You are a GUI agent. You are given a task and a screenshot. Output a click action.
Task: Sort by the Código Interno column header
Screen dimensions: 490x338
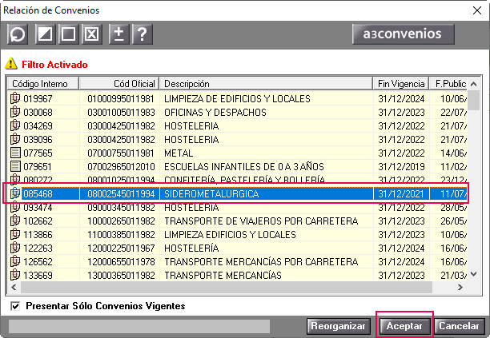point(42,84)
